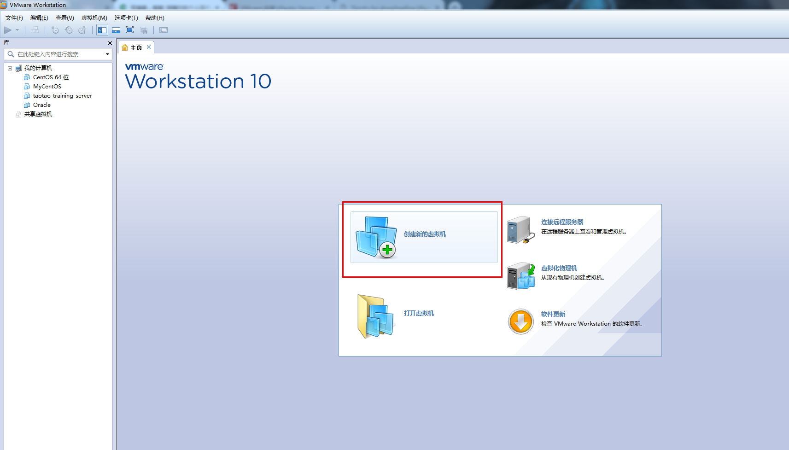This screenshot has height=450, width=789.
Task: Click the take snapshot clock icon
Action: pyautogui.click(x=55, y=30)
